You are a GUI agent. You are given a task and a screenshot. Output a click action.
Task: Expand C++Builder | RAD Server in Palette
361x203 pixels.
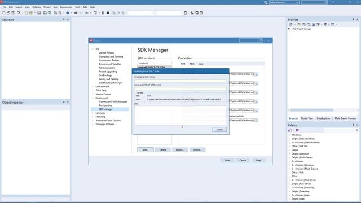click(289, 180)
